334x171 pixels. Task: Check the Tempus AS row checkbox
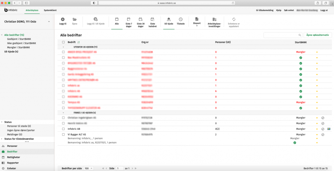click(63, 102)
